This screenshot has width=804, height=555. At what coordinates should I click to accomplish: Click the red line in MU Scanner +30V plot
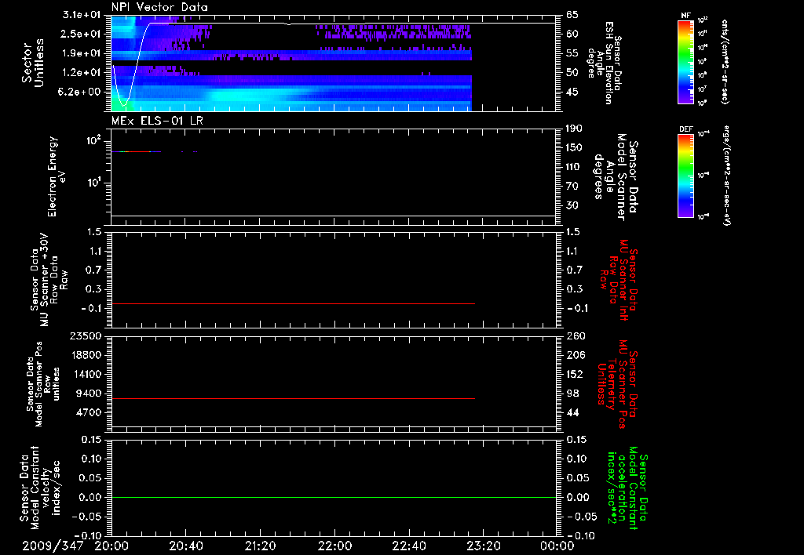click(294, 303)
